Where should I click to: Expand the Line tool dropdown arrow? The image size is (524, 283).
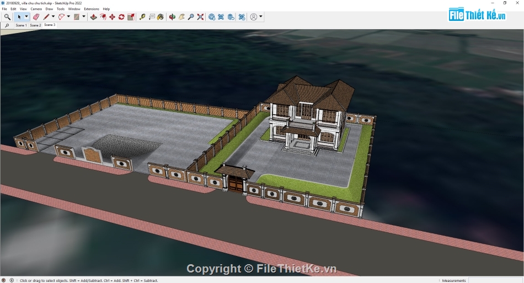(53, 17)
